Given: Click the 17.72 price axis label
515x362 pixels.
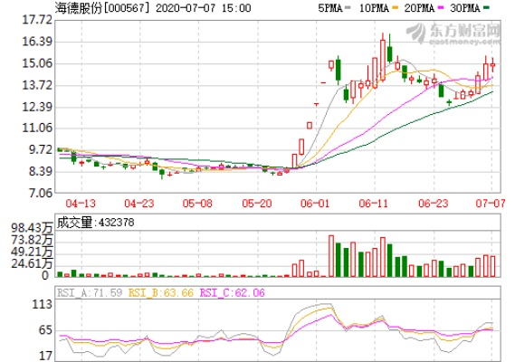Looking at the screenshot, I should 37,20.
